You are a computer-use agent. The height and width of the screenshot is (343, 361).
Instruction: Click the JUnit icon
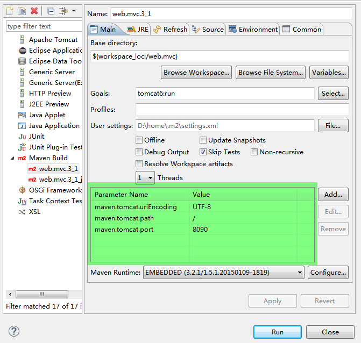click(23, 137)
